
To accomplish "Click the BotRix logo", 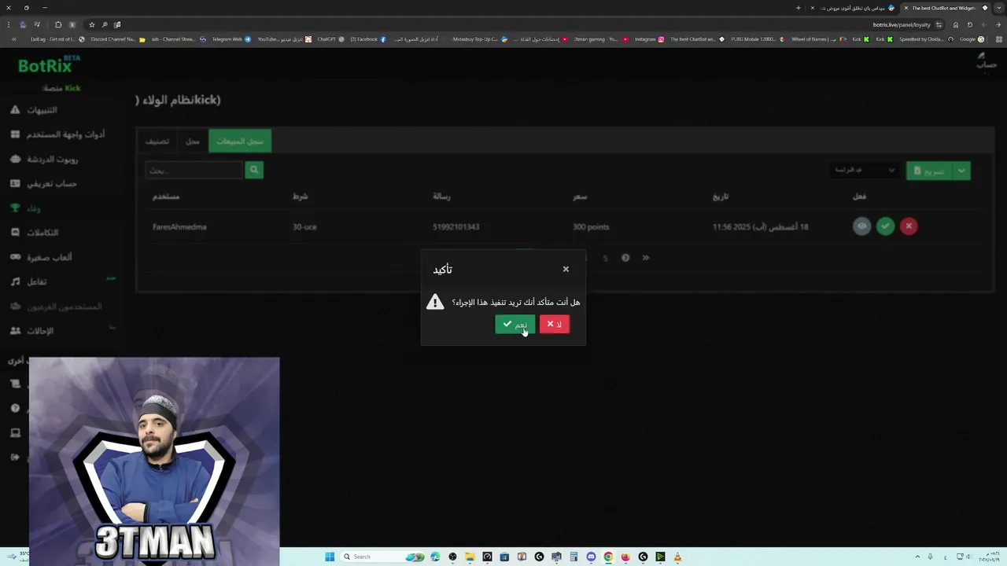I will coord(49,65).
